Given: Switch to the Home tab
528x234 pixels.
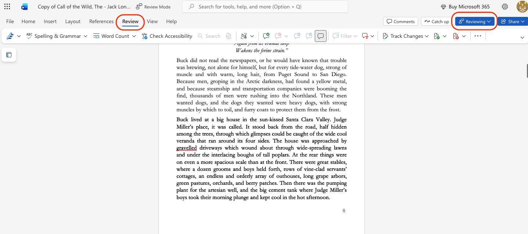Looking at the screenshot, I should [x=28, y=21].
